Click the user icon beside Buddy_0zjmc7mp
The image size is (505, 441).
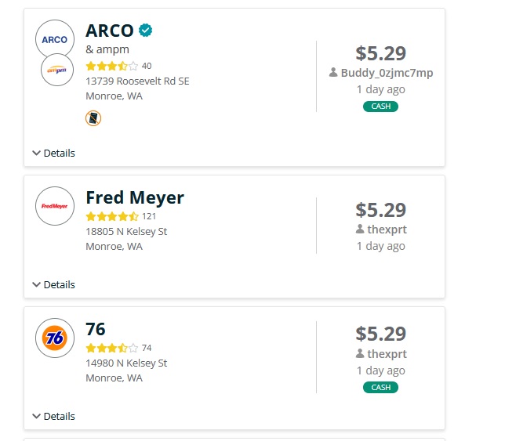point(333,73)
